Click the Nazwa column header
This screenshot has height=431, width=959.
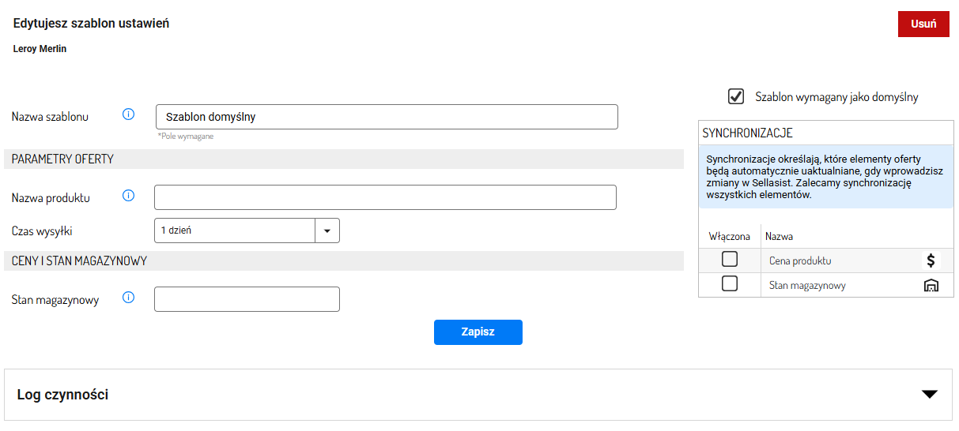(780, 236)
